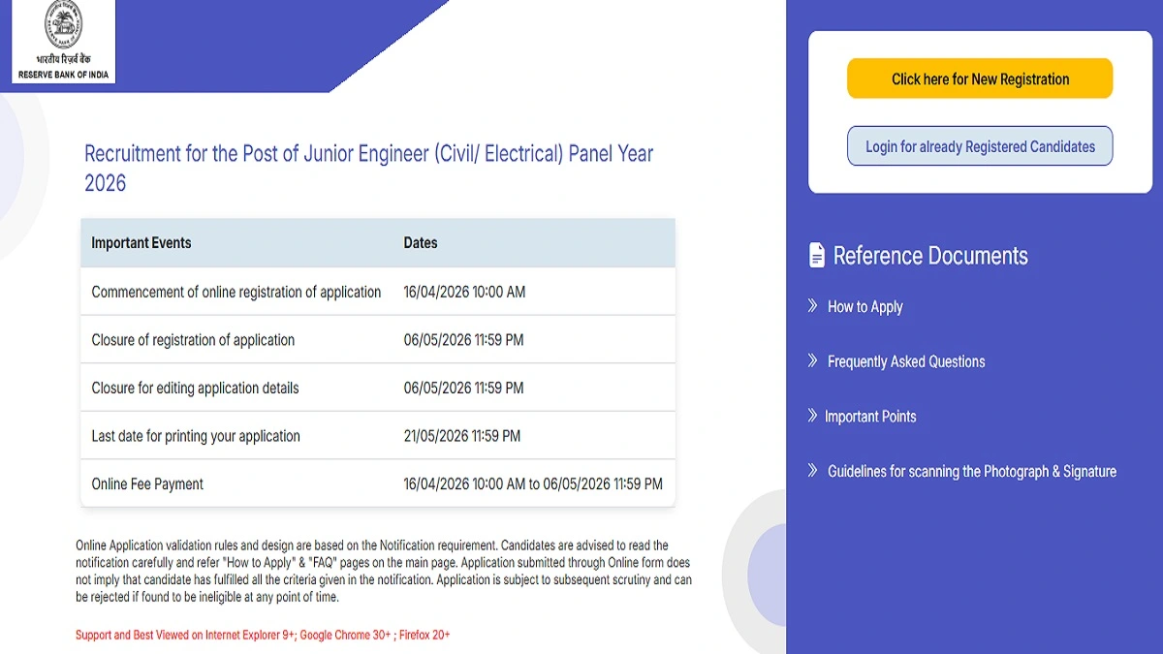Open the Frequently Asked Questions page

(x=905, y=361)
